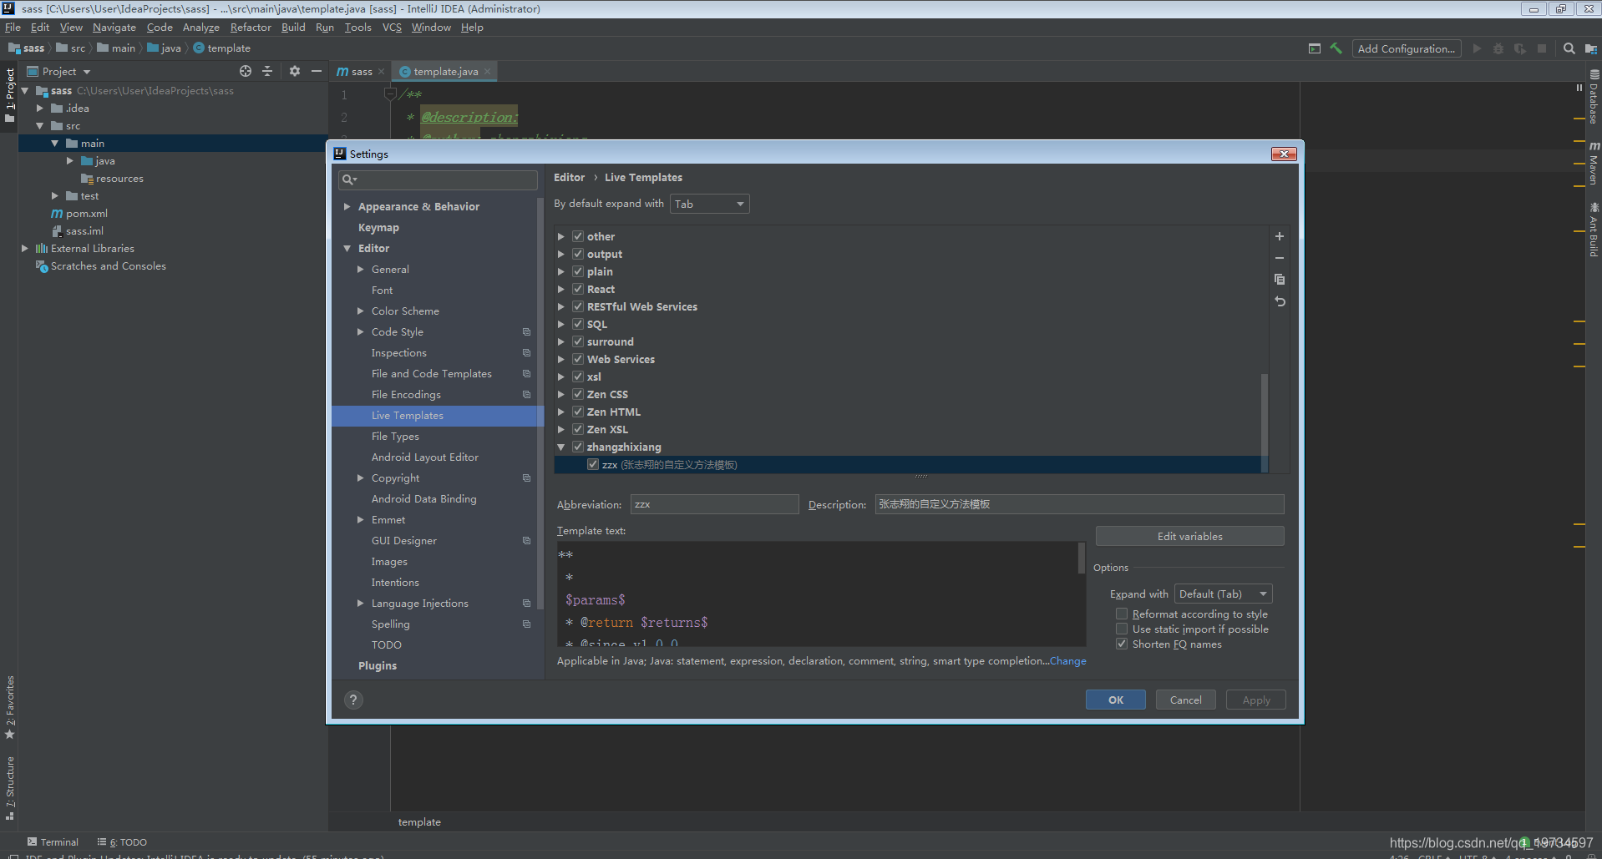This screenshot has height=859, width=1602.
Task: Toggle Shorten FQ names checkbox
Action: coord(1122,644)
